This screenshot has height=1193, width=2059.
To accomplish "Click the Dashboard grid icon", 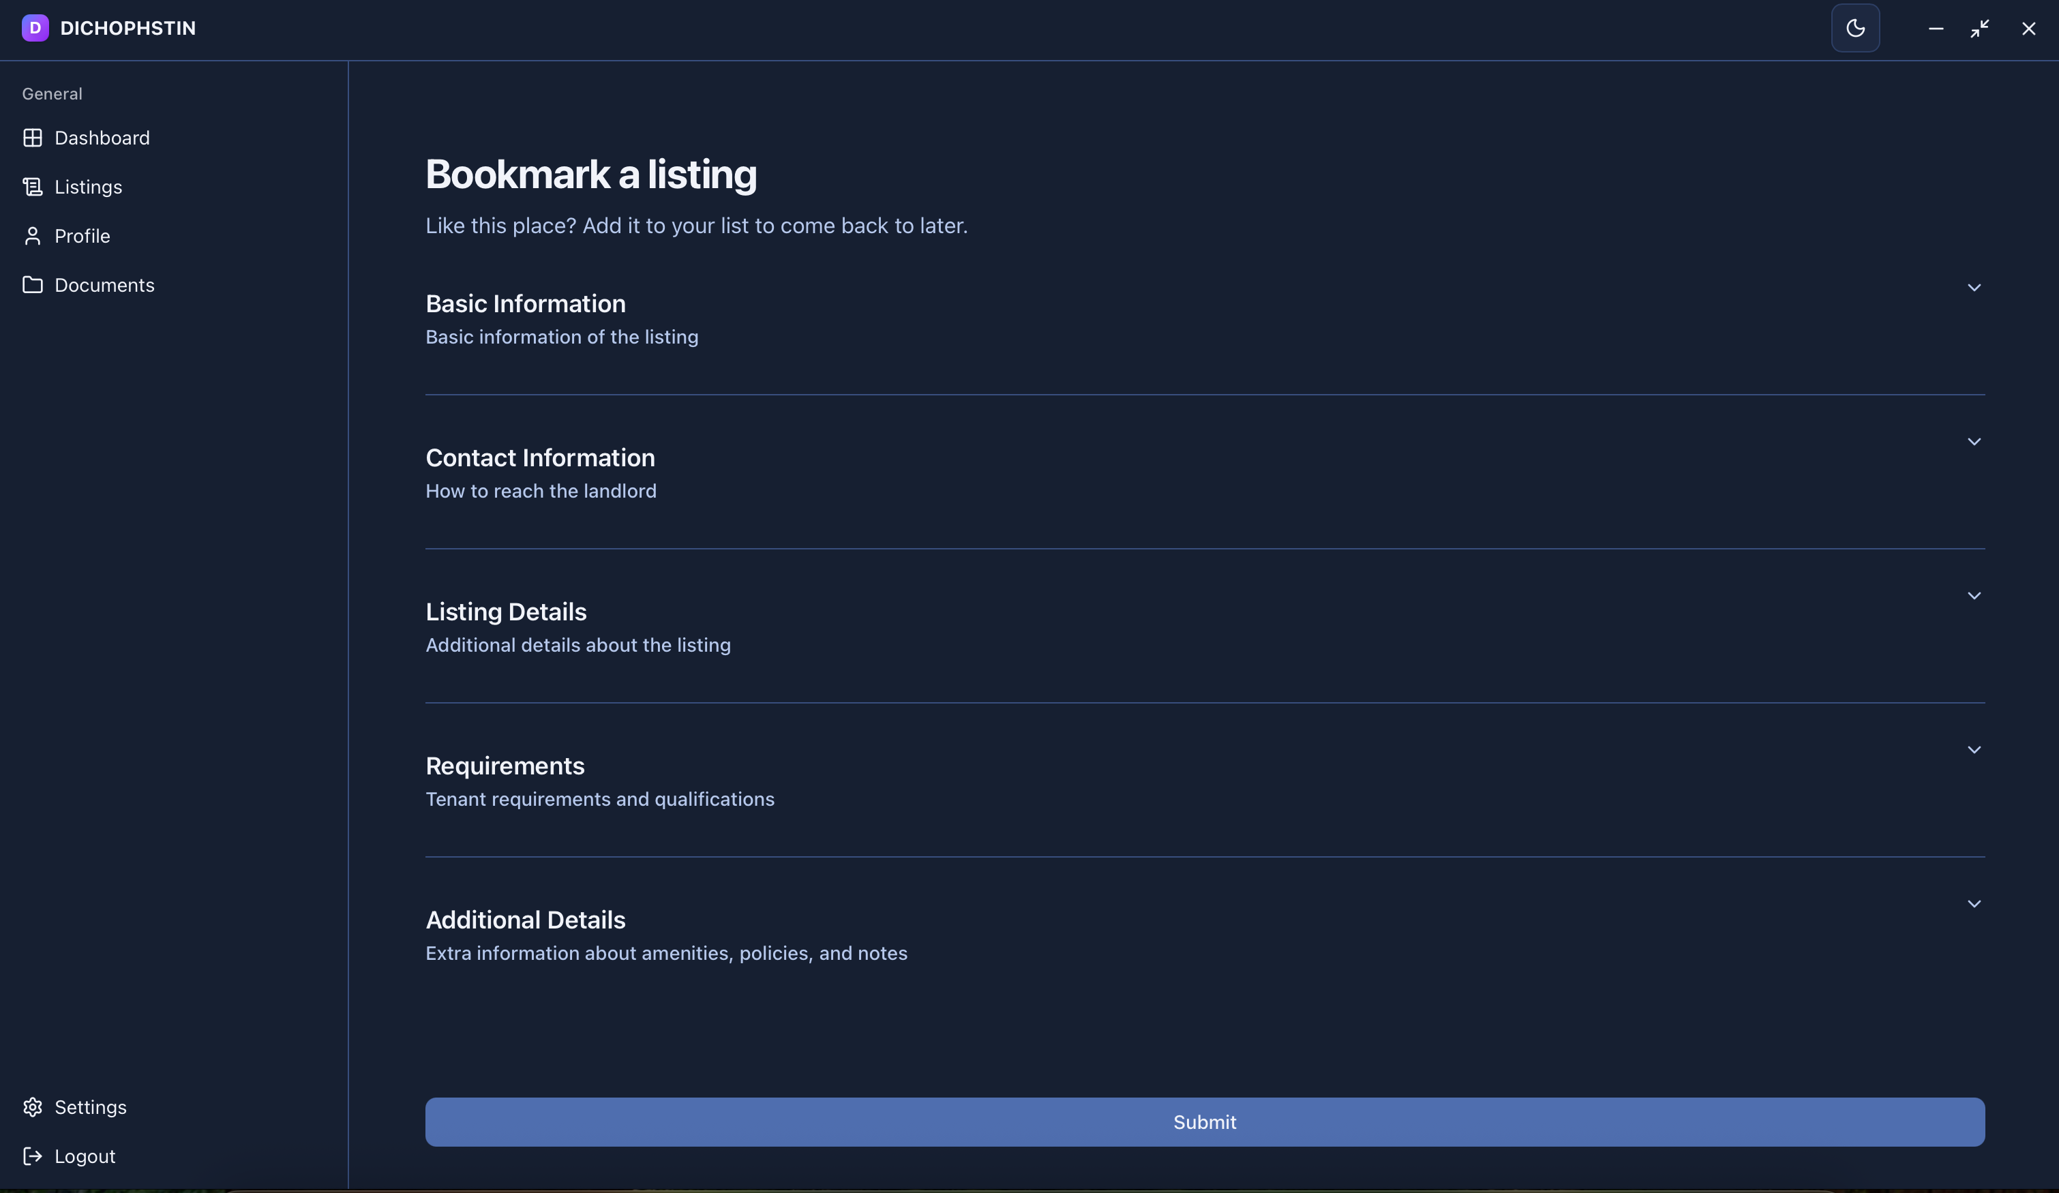I will (33, 138).
